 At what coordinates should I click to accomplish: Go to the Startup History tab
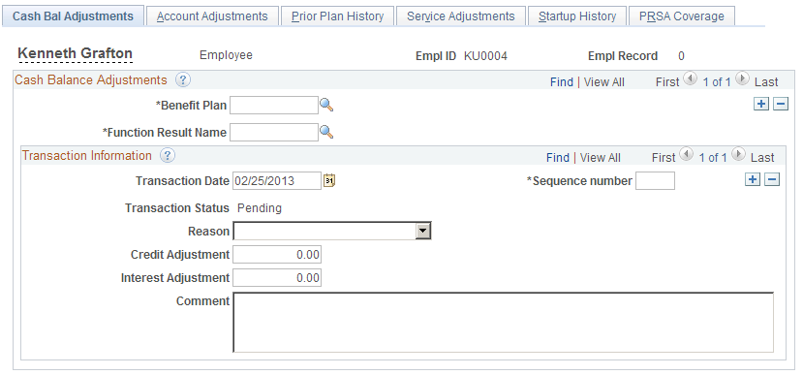click(x=577, y=16)
